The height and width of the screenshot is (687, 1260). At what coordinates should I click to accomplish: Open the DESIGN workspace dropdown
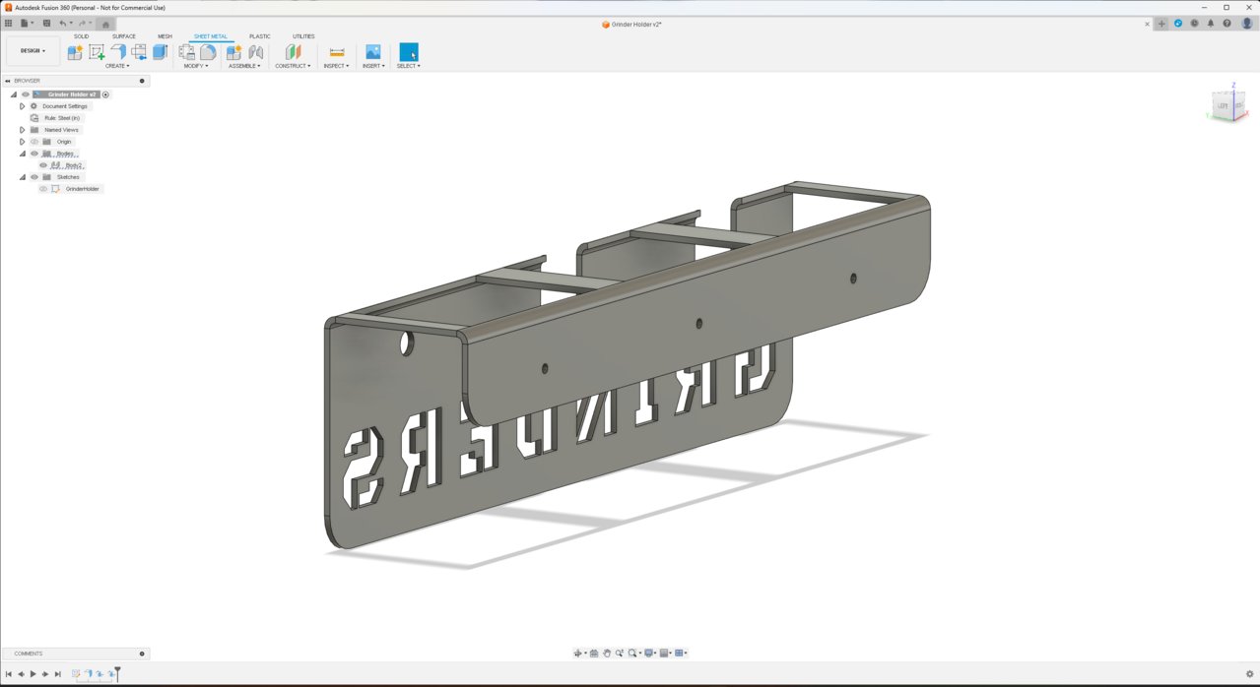(33, 51)
